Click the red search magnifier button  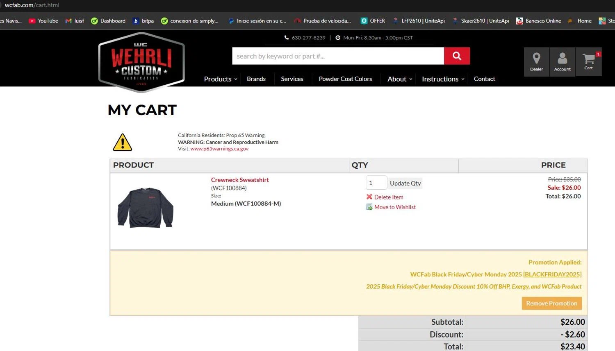pos(457,56)
